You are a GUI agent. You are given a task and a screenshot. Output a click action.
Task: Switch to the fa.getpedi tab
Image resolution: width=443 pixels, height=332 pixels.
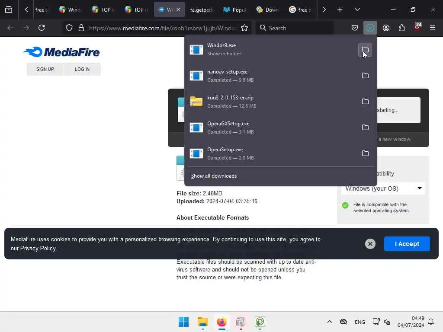pos(202,10)
